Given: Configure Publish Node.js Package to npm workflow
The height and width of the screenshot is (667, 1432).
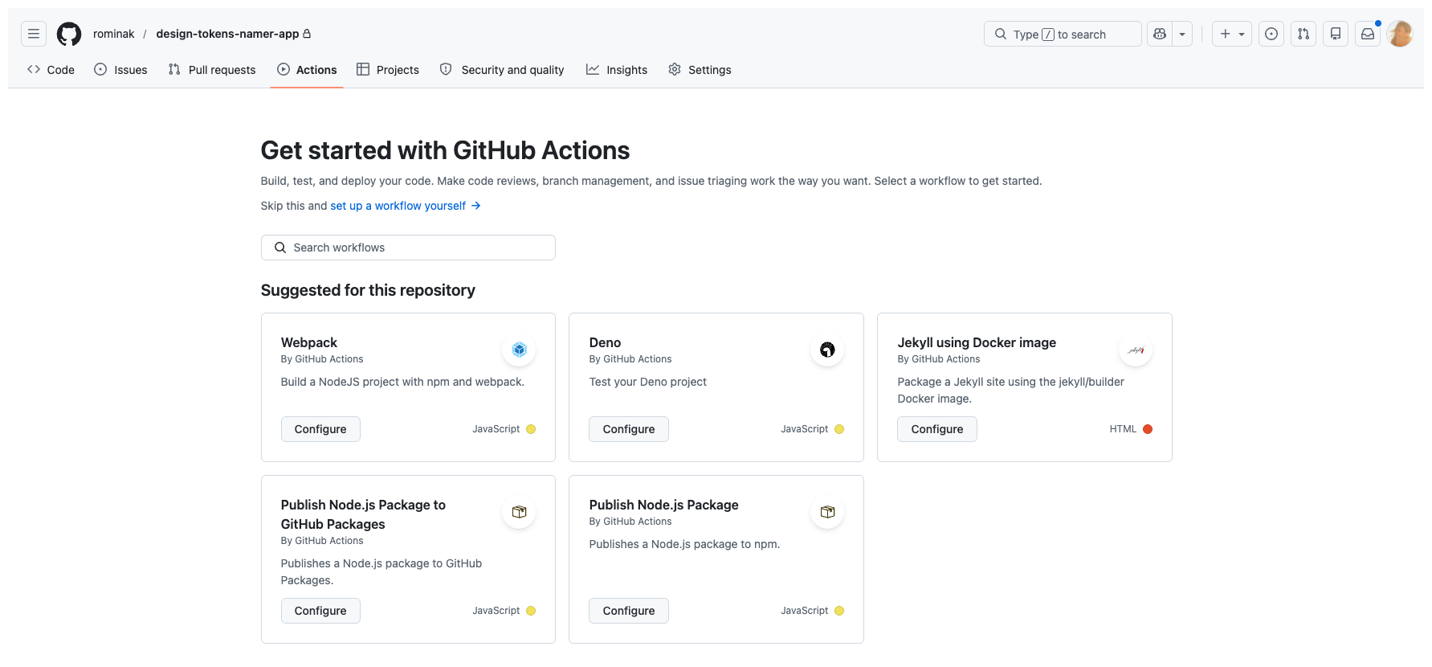Looking at the screenshot, I should point(629,611).
